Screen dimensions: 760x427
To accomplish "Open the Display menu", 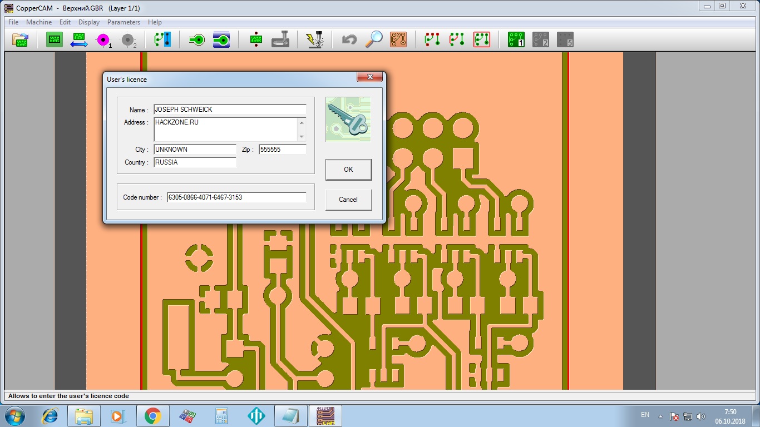I will pos(89,22).
